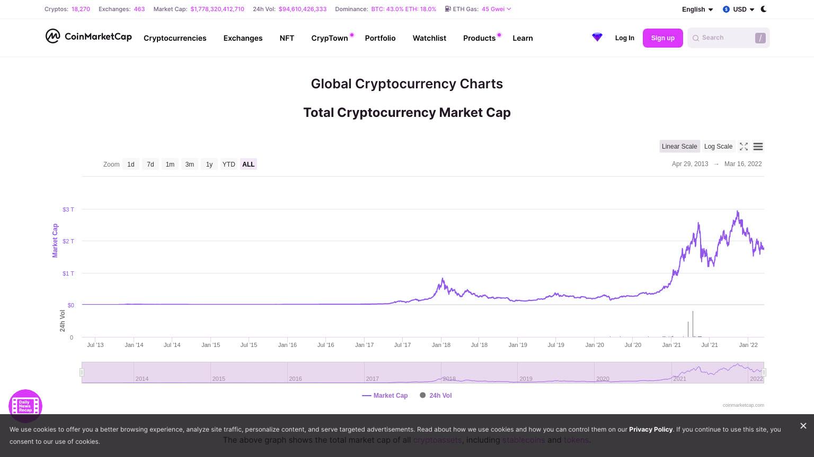
Task: Open the Exchanges nav menu
Action: [x=243, y=38]
